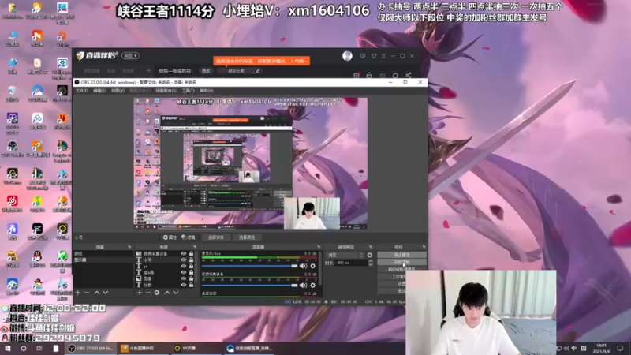This screenshot has height=355, width=631.
Task: Click the 开始录制 start recording button
Action: (401, 262)
